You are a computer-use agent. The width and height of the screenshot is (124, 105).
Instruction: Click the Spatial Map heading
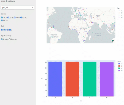[6, 36]
